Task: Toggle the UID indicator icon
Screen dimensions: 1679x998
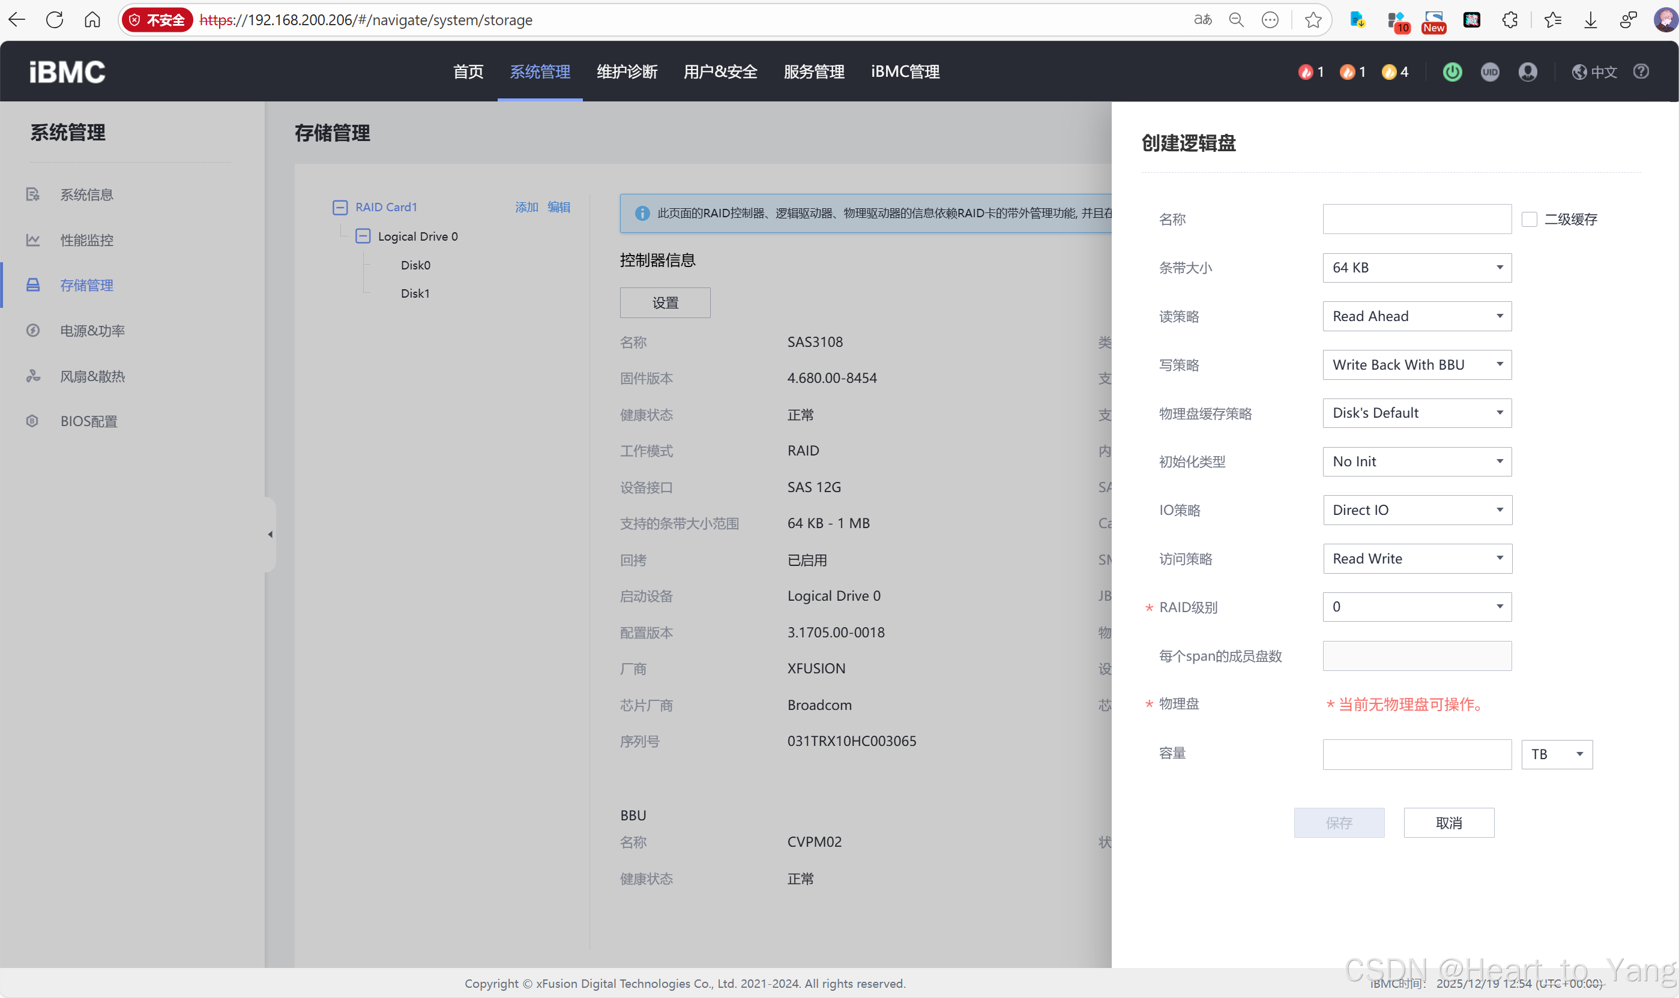Action: coord(1489,72)
